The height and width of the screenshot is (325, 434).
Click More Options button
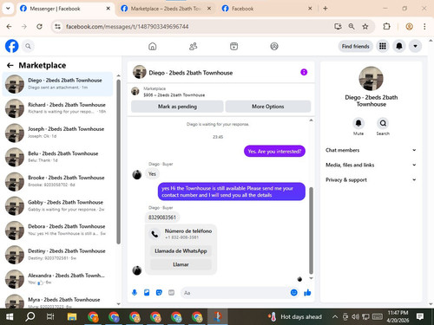[268, 107]
